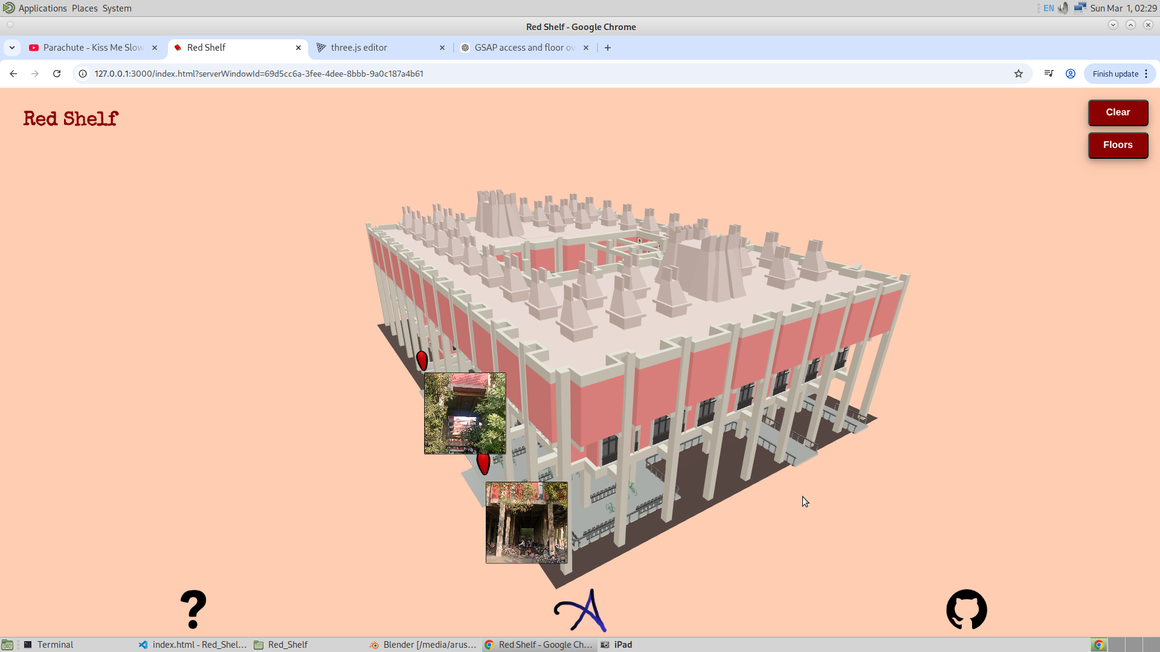
Task: Expand the tab list chevron left of tabs
Action: coord(12,47)
